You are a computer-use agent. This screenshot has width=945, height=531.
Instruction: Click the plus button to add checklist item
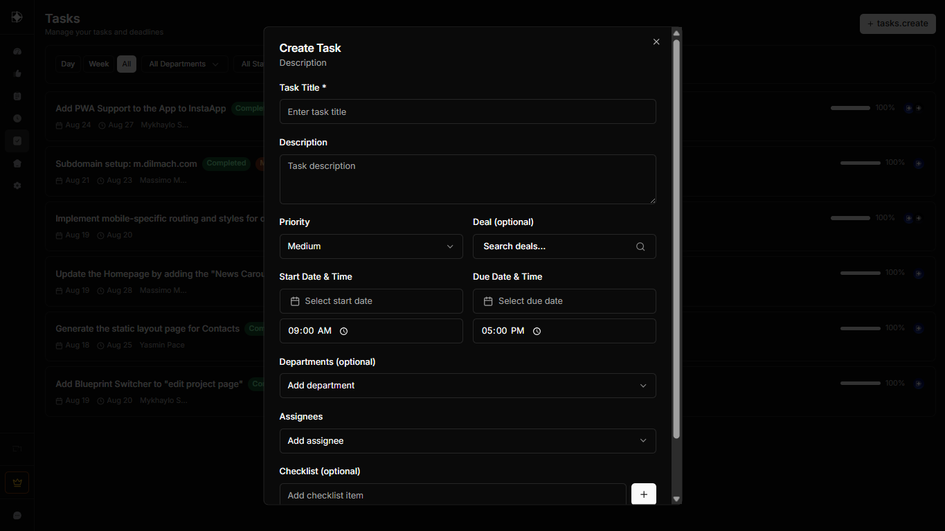coord(644,494)
